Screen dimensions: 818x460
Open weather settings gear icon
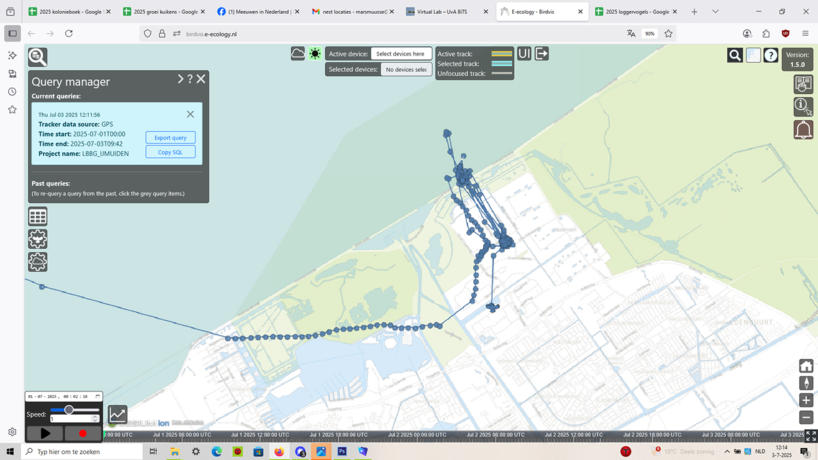(x=38, y=262)
